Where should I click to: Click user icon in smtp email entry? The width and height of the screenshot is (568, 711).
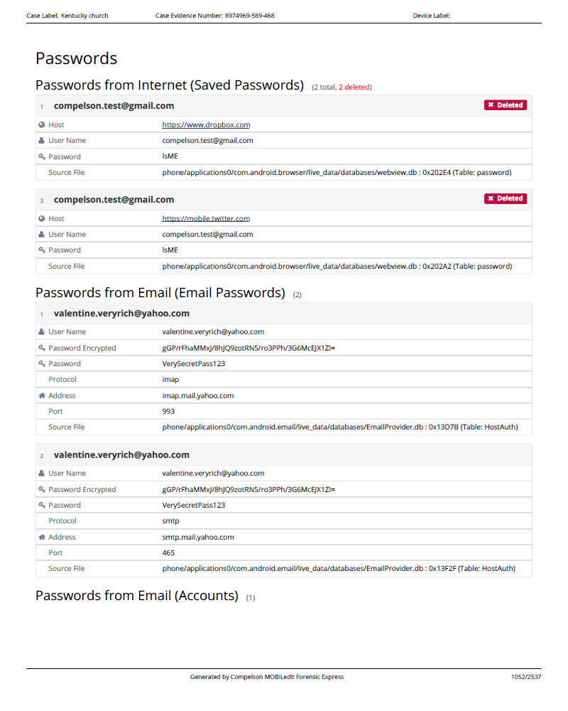click(x=42, y=474)
